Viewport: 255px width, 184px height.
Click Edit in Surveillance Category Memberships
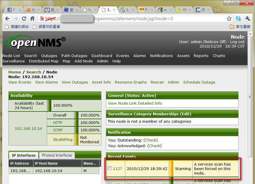point(185,114)
